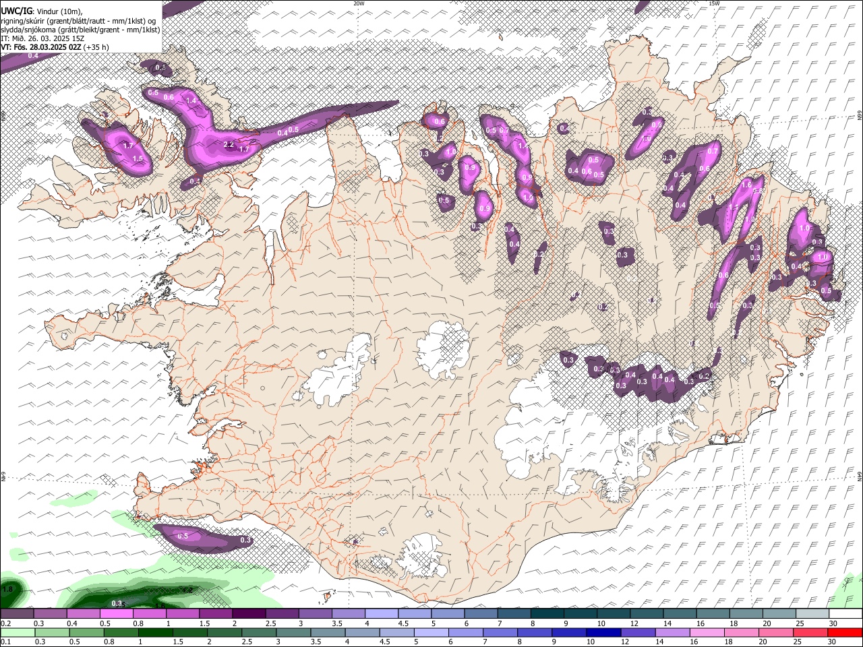Click the 0.1 label in lower legend

[x=5, y=642]
